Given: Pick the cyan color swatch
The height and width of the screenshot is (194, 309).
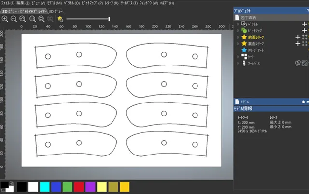Looking at the screenshot, I should 45,186.
